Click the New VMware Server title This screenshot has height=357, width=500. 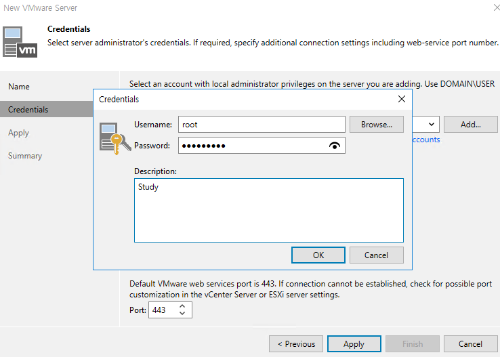tap(41, 7)
